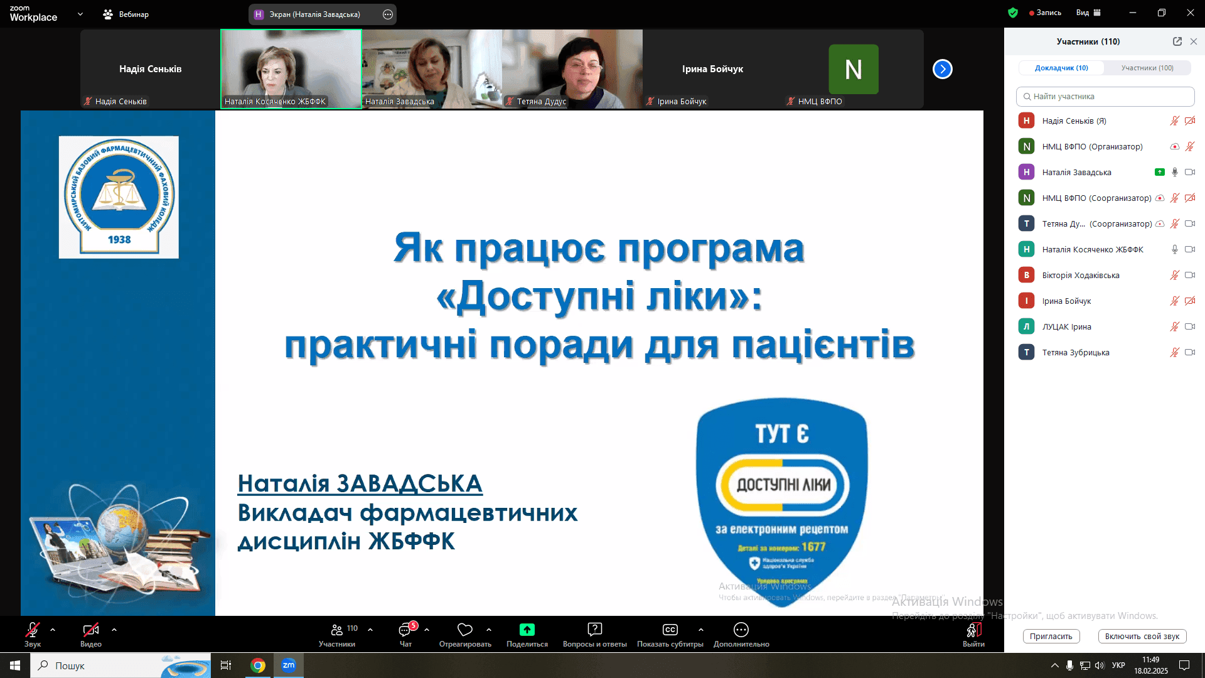Viewport: 1205px width, 678px height.
Task: Close the participants panel
Action: pyautogui.click(x=1194, y=41)
